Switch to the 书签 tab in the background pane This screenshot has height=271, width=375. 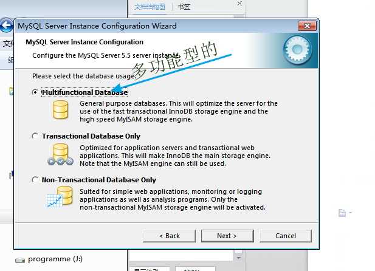click(x=184, y=7)
